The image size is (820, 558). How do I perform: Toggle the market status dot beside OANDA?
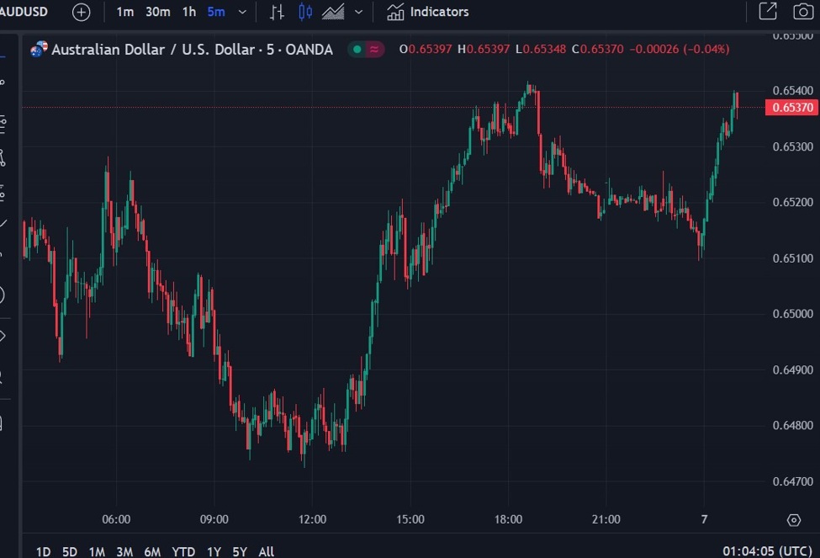[357, 50]
